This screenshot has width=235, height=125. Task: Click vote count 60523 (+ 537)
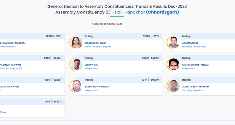[x=54, y=36]
